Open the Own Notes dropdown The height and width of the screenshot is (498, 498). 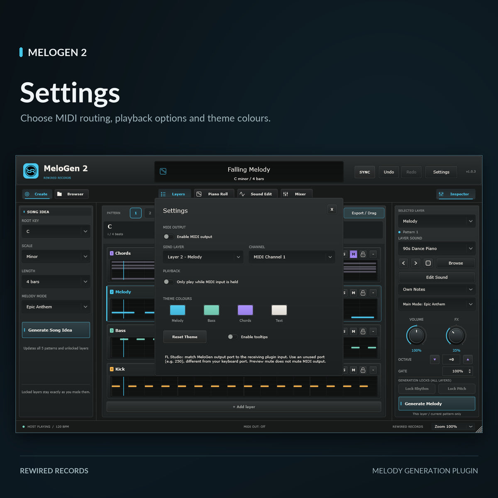click(x=437, y=289)
